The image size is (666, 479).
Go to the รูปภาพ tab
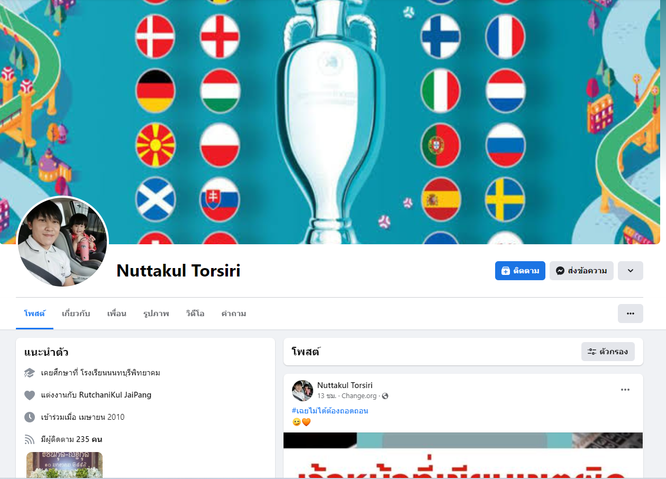pyautogui.click(x=156, y=314)
